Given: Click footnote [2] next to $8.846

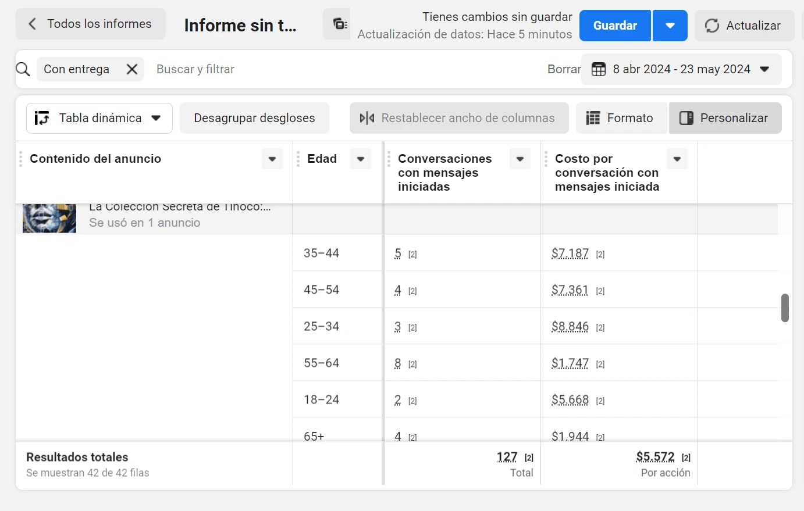Looking at the screenshot, I should tap(600, 328).
